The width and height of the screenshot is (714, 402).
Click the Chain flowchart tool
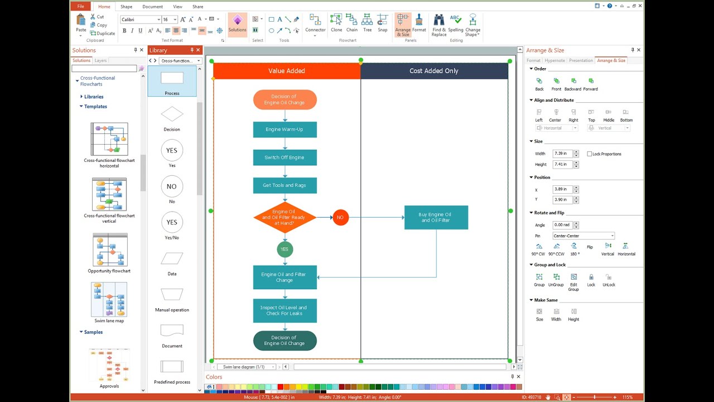click(351, 23)
